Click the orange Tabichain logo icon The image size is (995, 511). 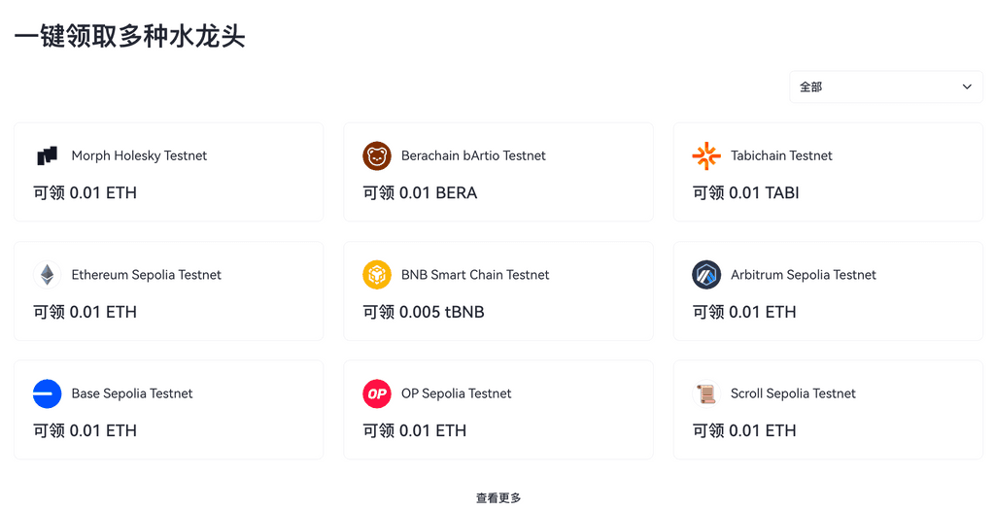[706, 156]
